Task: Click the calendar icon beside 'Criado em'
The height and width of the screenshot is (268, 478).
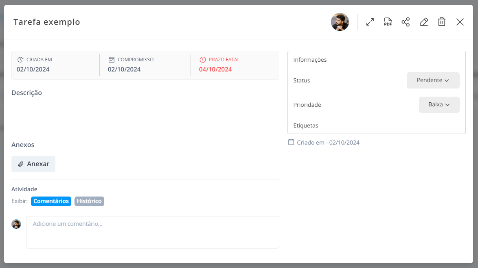Action: [x=291, y=142]
